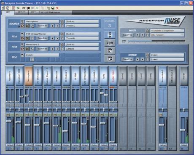
Task: Click the FX B bypass icon
Action: click(x=22, y=49)
